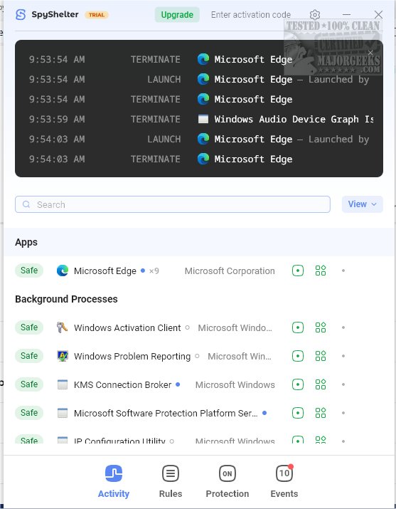This screenshot has width=396, height=509.
Task: Open the more options dot for Microsoft Edge
Action: pos(343,271)
